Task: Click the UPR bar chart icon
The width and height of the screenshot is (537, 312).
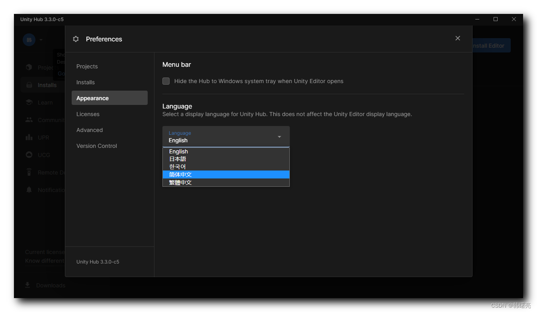Action: point(29,137)
